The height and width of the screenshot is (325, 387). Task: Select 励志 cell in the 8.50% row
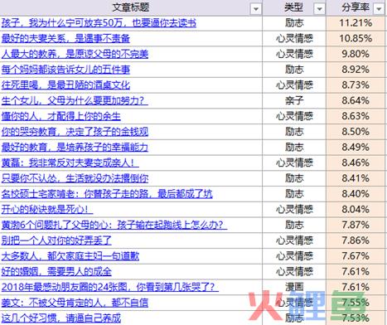point(294,132)
